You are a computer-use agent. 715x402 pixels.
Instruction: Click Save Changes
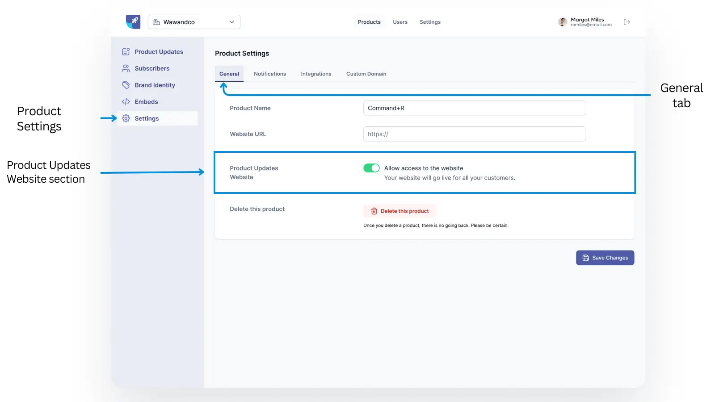click(605, 257)
